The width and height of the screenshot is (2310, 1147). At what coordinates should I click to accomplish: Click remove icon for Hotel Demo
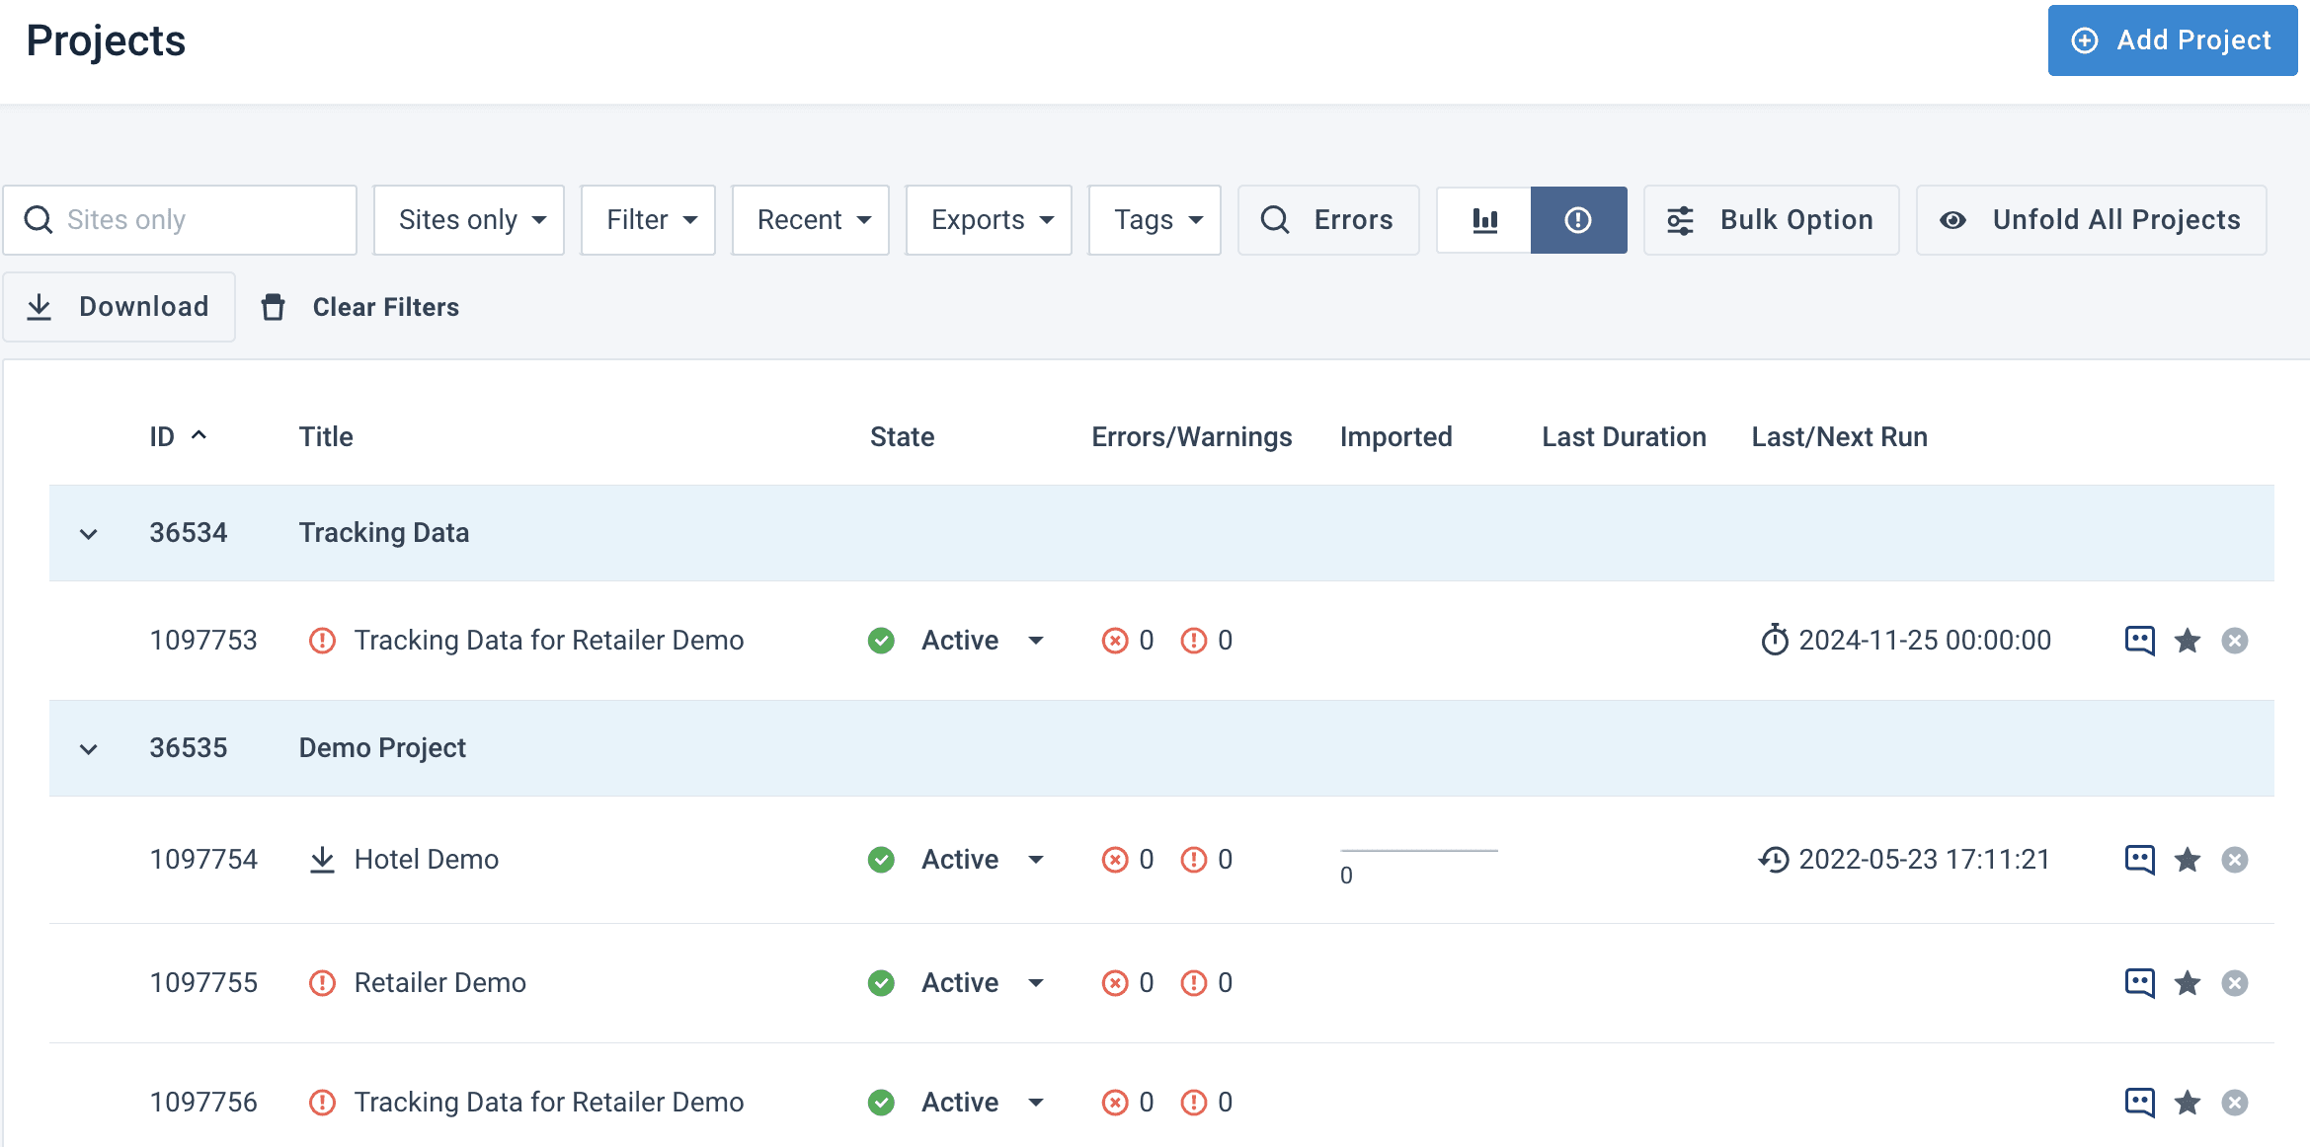[2235, 860]
